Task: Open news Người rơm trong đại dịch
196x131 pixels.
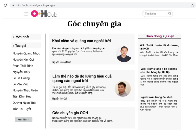Action: (156, 97)
